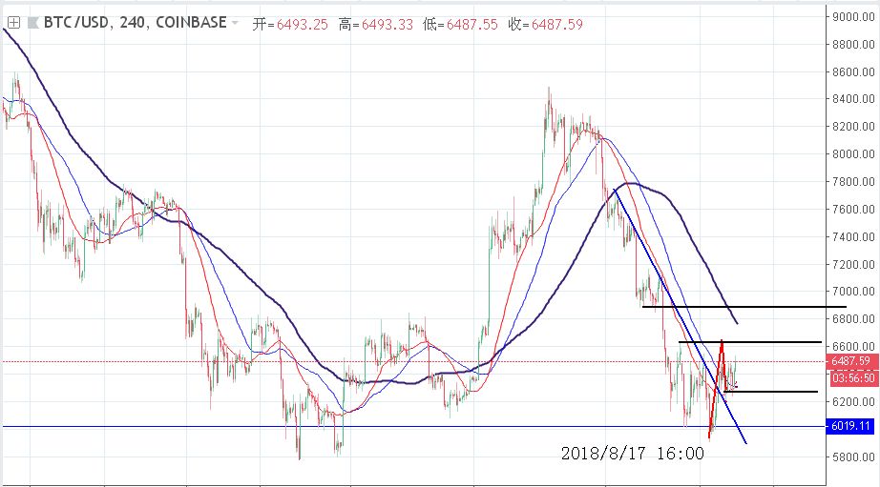880x487 pixels.
Task: Click the 9000.00 label on price axis
Action: 849,16
